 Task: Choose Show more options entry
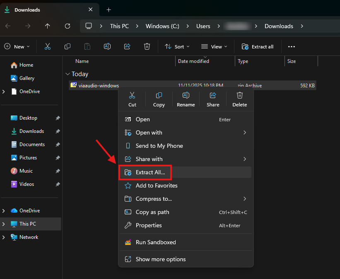pyautogui.click(x=160, y=259)
